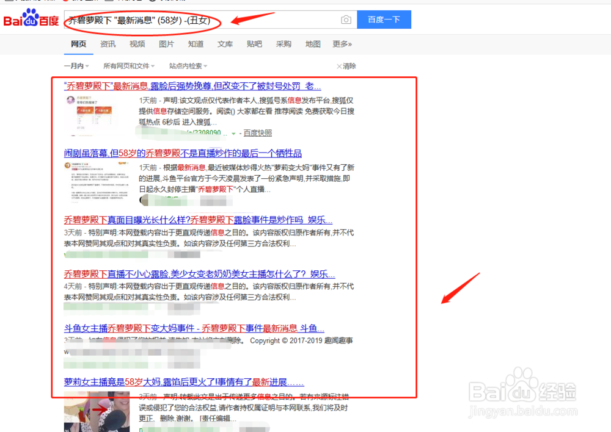Switch to the 视频 tab
Viewport: 611px width, 432px height.
coord(137,44)
